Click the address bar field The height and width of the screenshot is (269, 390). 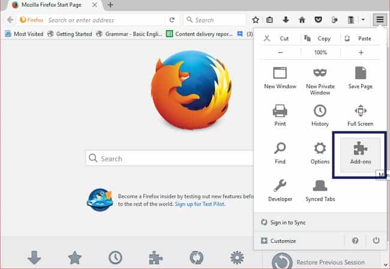coord(106,20)
